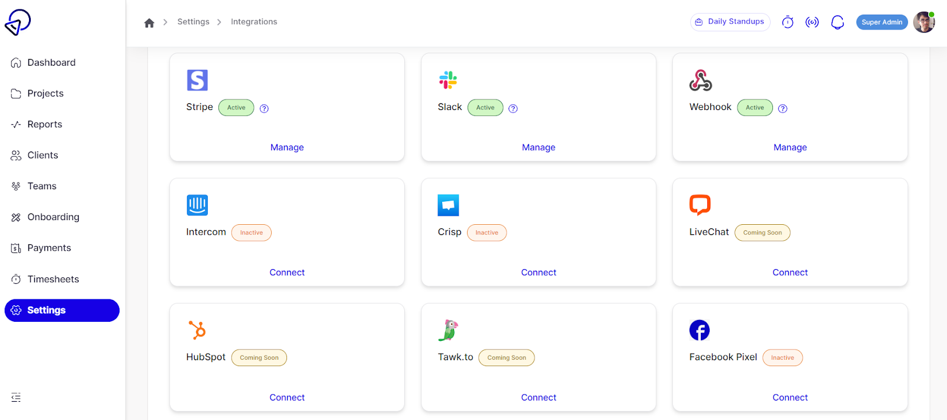
Task: Click the Webhook logo icon
Action: pos(700,80)
